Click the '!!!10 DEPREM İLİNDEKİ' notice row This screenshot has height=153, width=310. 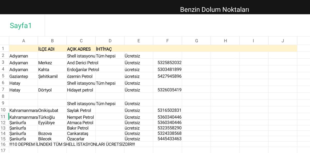pyautogui.click(x=72, y=144)
